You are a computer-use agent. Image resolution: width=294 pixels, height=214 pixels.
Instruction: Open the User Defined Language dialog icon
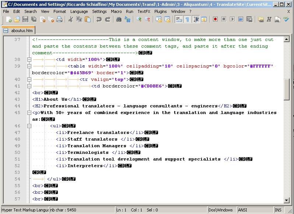click(x=204, y=19)
